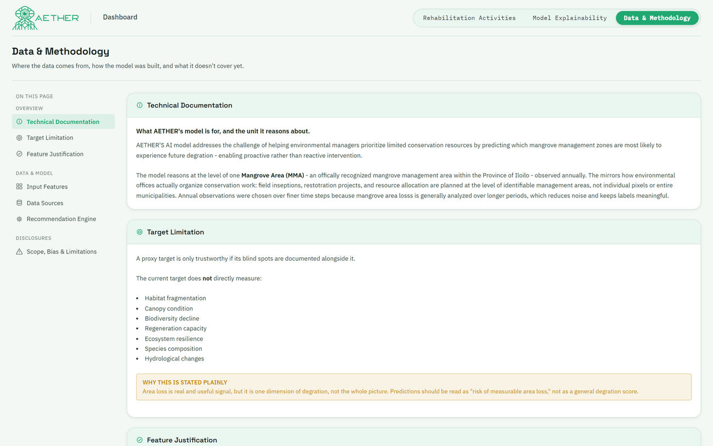Click the Species composition list item
713x446 pixels.
(x=173, y=349)
